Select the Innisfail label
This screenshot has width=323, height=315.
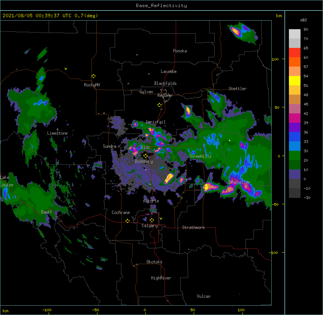(156, 122)
